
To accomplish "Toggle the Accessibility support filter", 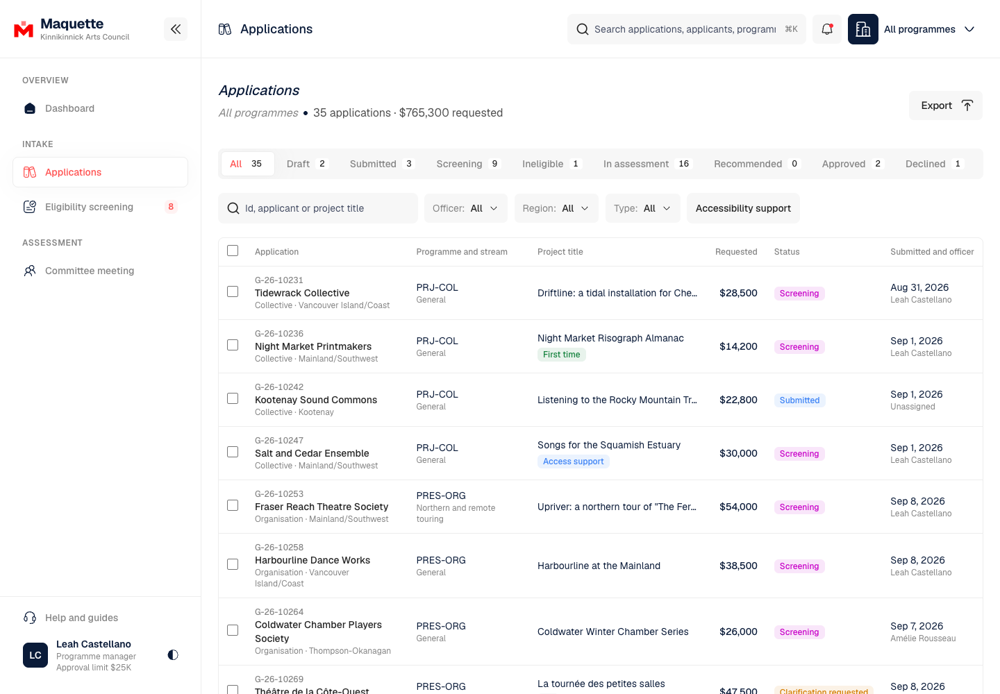I will point(743,208).
